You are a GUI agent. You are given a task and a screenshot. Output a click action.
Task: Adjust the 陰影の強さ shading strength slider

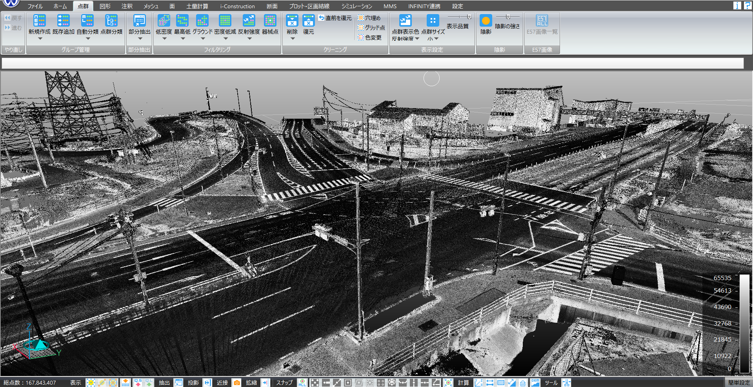(507, 17)
